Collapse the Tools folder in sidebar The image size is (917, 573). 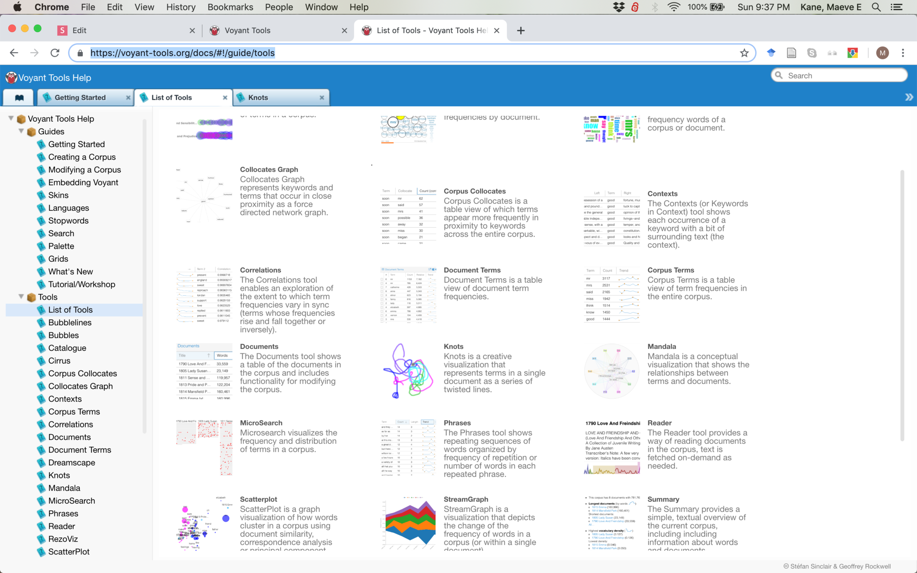tap(21, 297)
